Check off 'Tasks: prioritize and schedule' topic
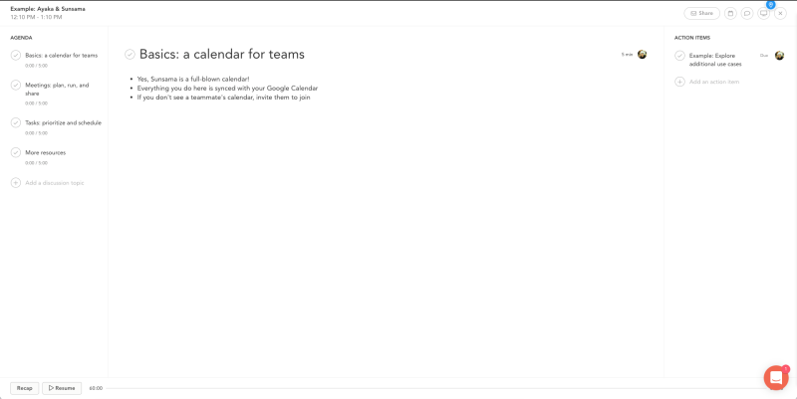Screen dimensions: 797x399 tap(16, 122)
